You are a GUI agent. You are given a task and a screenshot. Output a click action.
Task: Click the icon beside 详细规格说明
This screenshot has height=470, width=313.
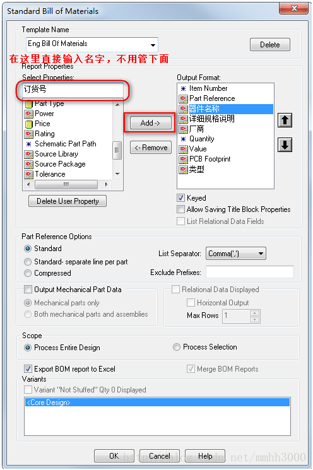[x=183, y=119]
